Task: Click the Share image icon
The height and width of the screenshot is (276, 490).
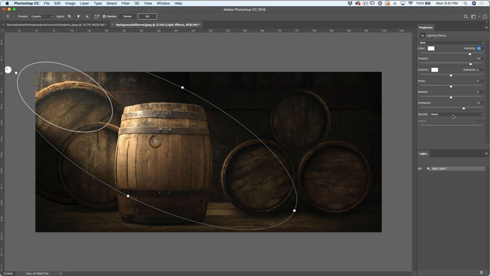Action: (484, 17)
